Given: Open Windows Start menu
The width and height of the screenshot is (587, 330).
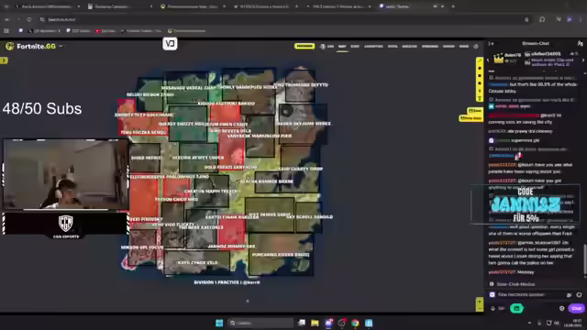Looking at the screenshot, I should [x=219, y=323].
